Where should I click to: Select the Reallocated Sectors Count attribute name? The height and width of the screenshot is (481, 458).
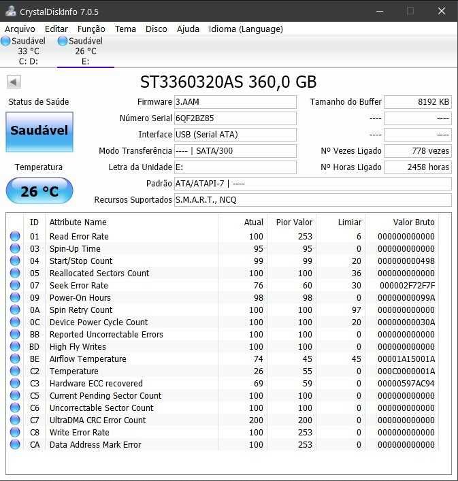[99, 273]
